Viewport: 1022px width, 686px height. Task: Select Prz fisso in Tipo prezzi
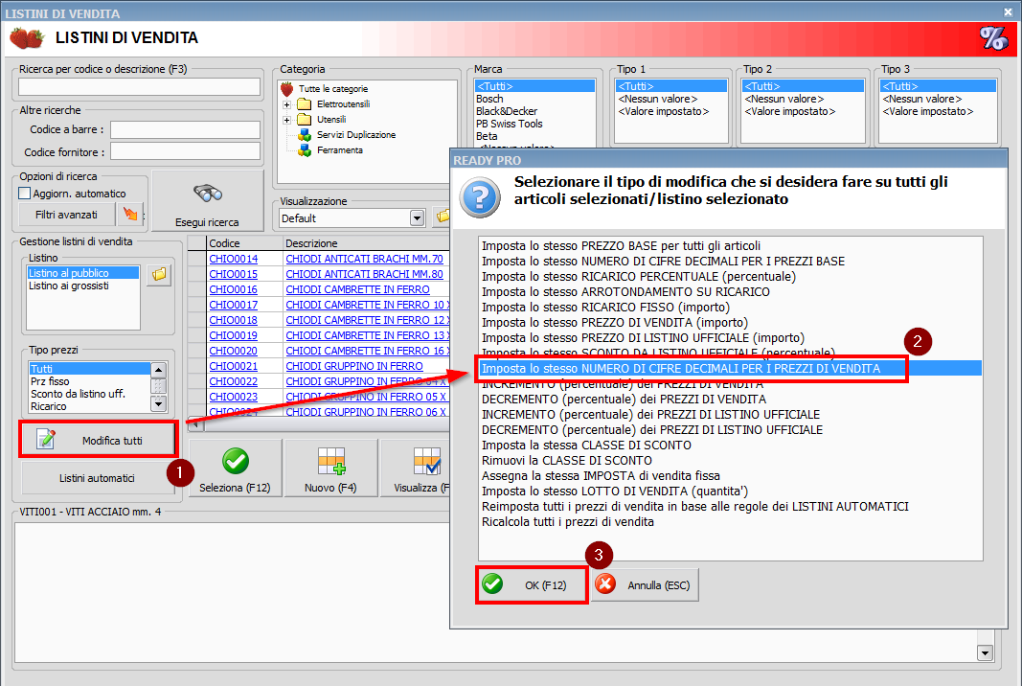[50, 381]
